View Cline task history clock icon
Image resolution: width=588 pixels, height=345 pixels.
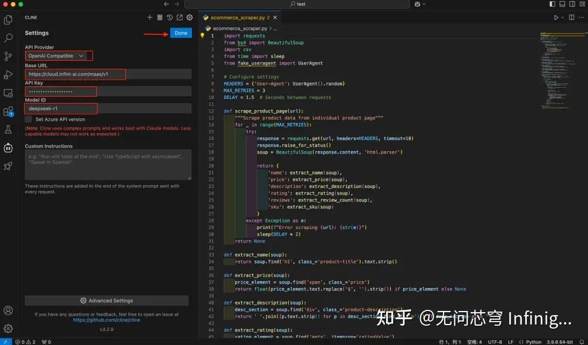point(170,18)
